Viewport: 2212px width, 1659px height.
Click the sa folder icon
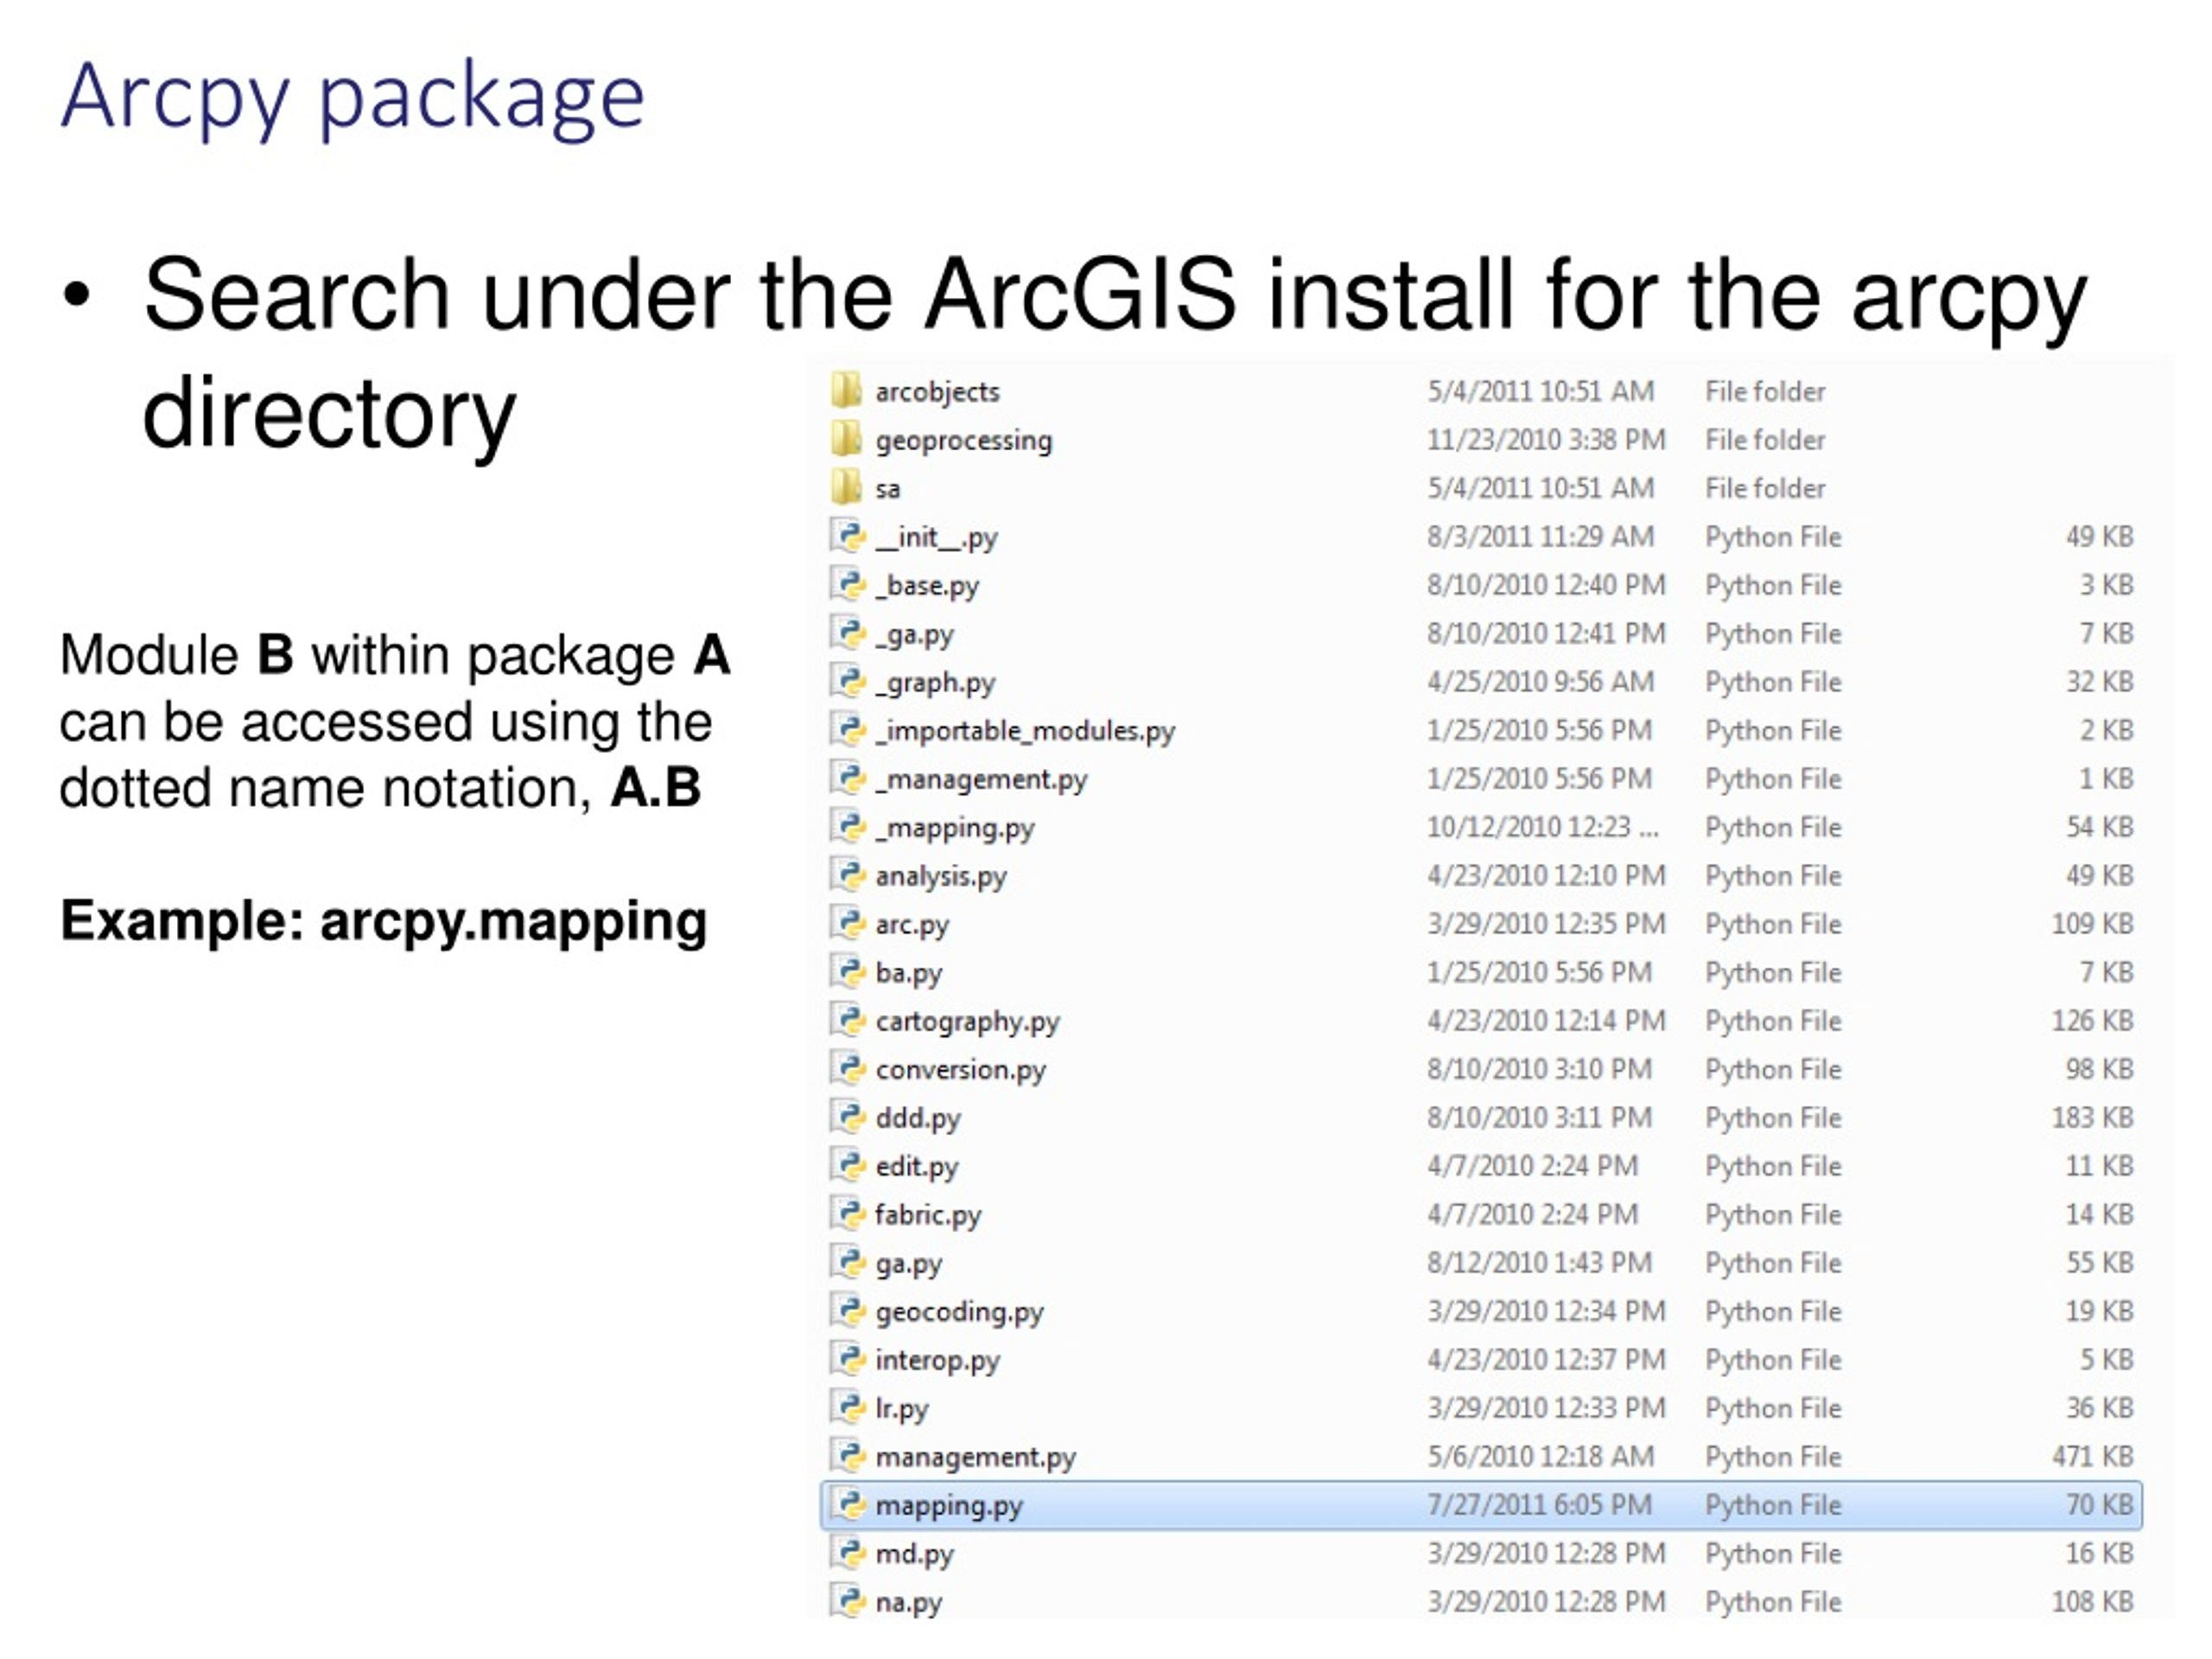846,487
